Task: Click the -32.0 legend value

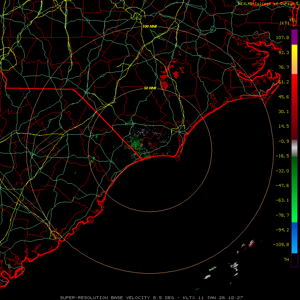Action: [x=282, y=171]
